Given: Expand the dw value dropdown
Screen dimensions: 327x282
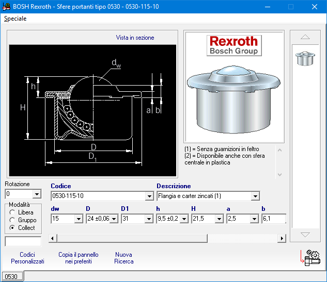Looking at the screenshot, I should click(79, 219).
